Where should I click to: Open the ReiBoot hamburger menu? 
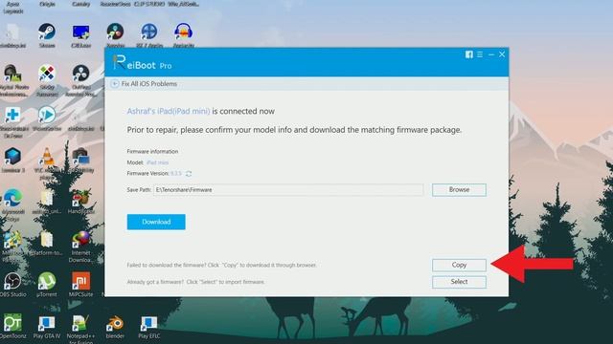[480, 54]
